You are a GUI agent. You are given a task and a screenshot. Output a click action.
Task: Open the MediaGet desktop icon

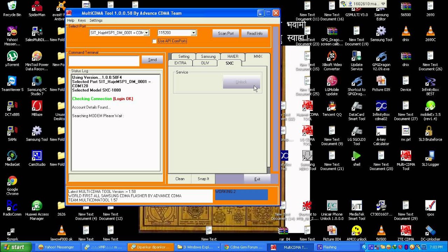12,158
